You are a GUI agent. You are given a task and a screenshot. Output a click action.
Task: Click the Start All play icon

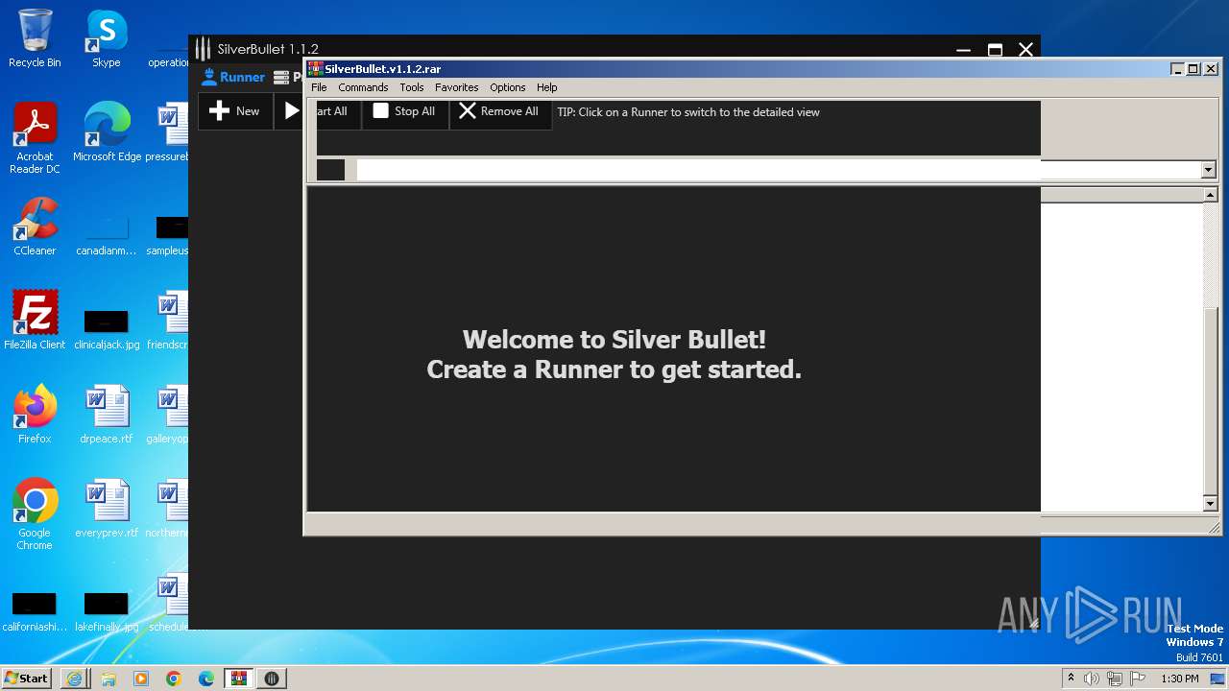click(292, 111)
